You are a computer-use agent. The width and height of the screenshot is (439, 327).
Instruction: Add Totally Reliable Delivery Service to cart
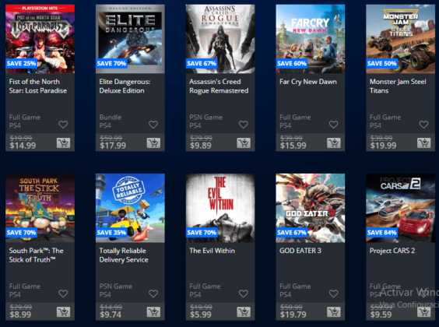[x=153, y=312]
